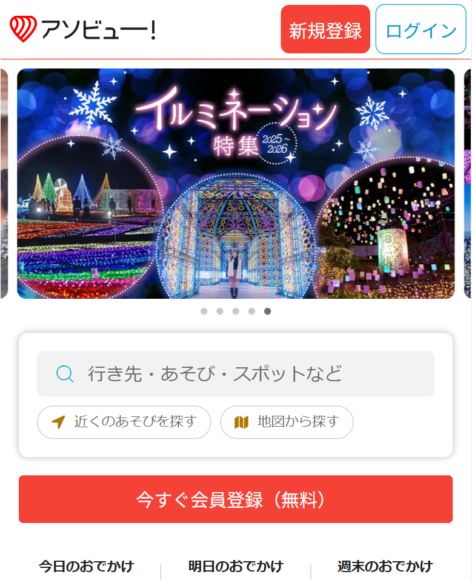Viewport: 472px width, 580px height.
Task: Click the folded map icon
Action: click(x=241, y=422)
